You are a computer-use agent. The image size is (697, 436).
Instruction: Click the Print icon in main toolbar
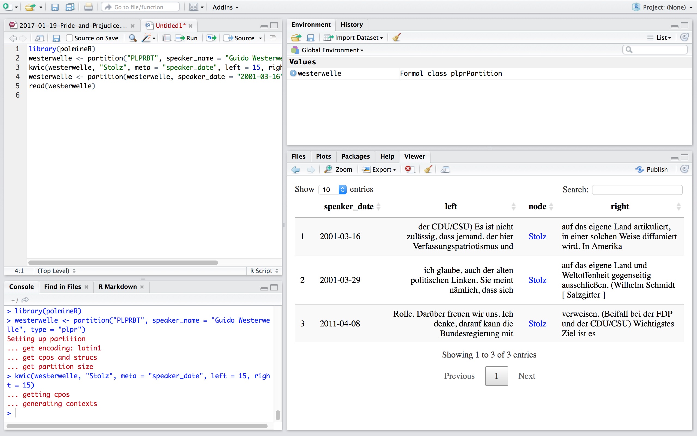point(88,7)
